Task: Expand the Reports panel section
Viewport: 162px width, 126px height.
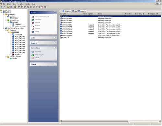Action: pos(55,43)
